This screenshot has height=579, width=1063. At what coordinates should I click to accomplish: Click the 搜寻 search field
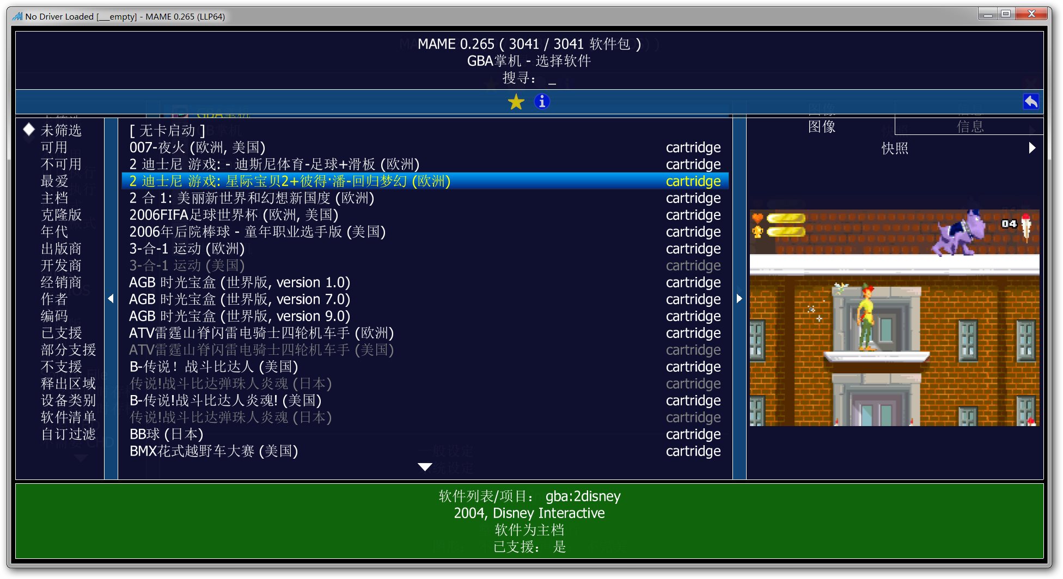529,78
